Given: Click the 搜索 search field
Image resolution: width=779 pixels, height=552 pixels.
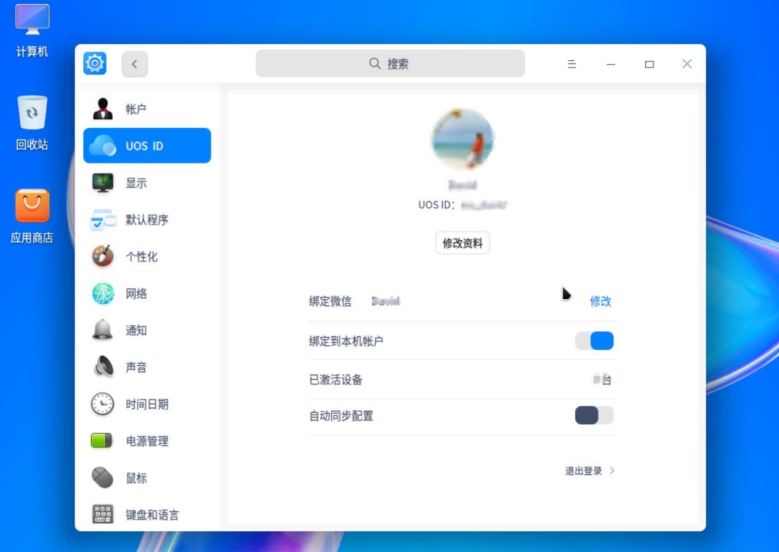Looking at the screenshot, I should coord(390,64).
